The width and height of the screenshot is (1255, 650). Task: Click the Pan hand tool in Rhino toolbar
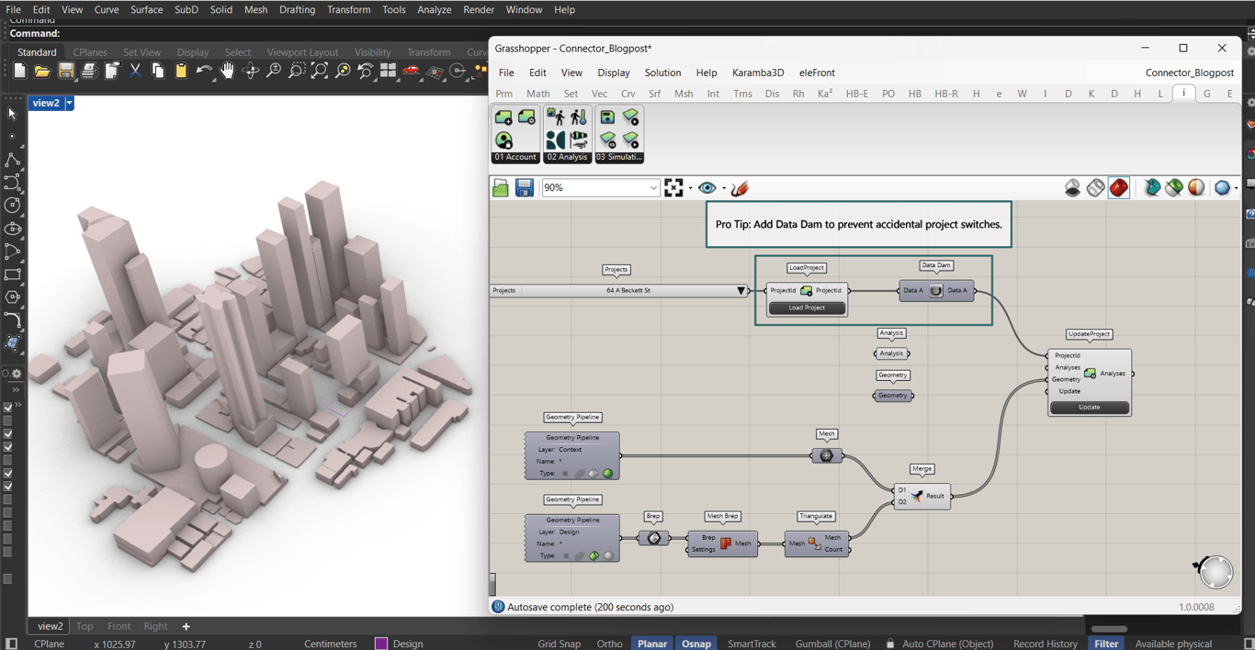(227, 72)
